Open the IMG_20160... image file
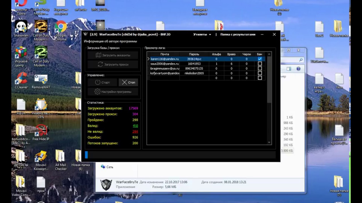Viewport: 362px width, 203px height. click(100, 6)
